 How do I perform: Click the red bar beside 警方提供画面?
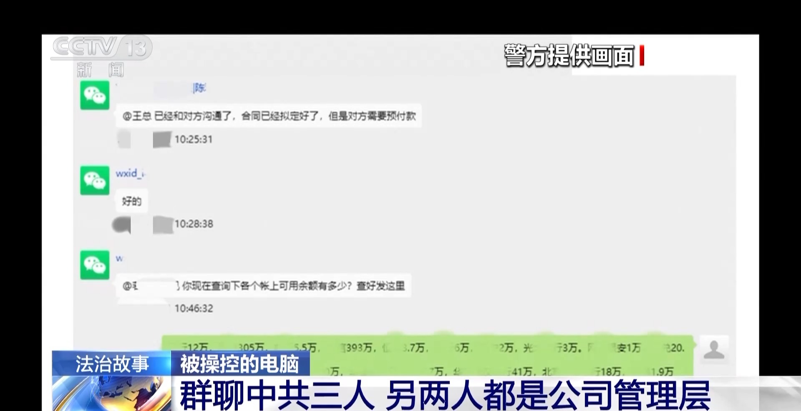click(642, 56)
